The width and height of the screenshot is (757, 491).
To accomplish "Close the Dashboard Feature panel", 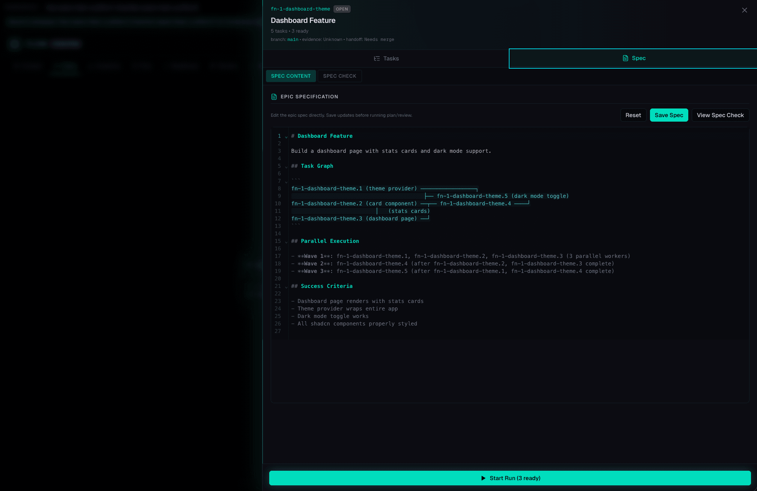I will 744,10.
